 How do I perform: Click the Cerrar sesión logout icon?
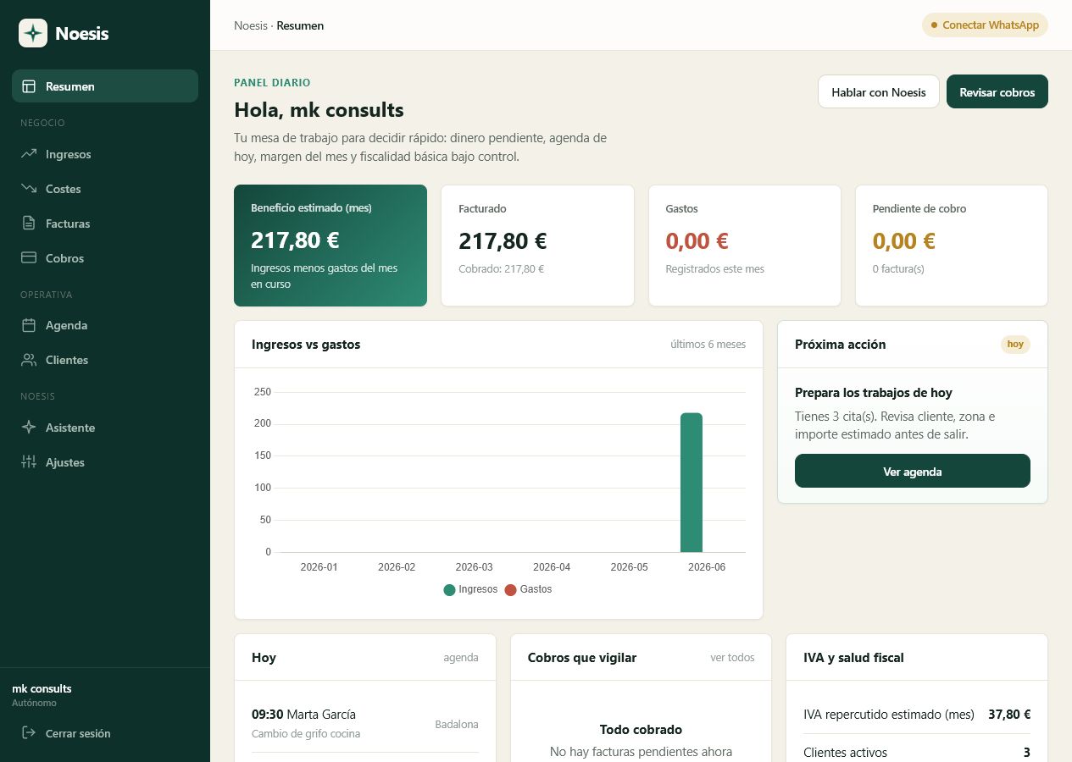click(29, 733)
